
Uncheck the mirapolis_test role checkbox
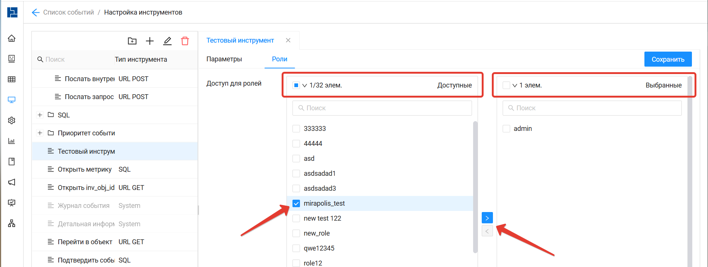tap(296, 203)
